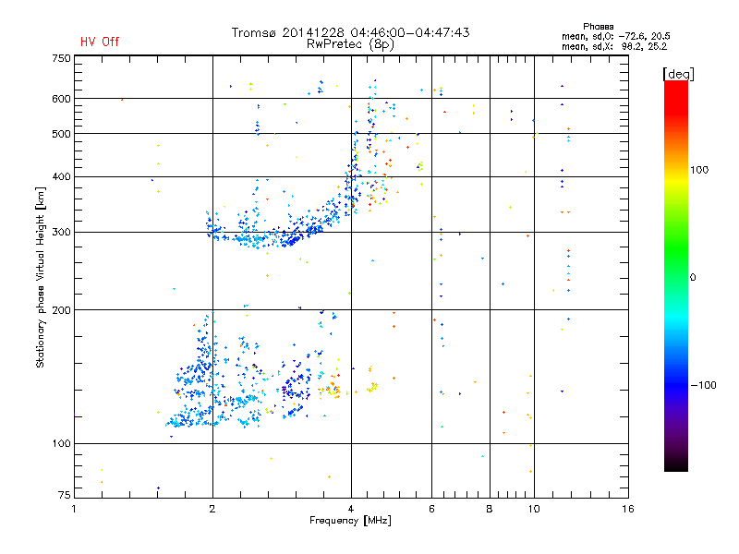Click the 'RwPretec (8p)' subtitle

(x=350, y=44)
